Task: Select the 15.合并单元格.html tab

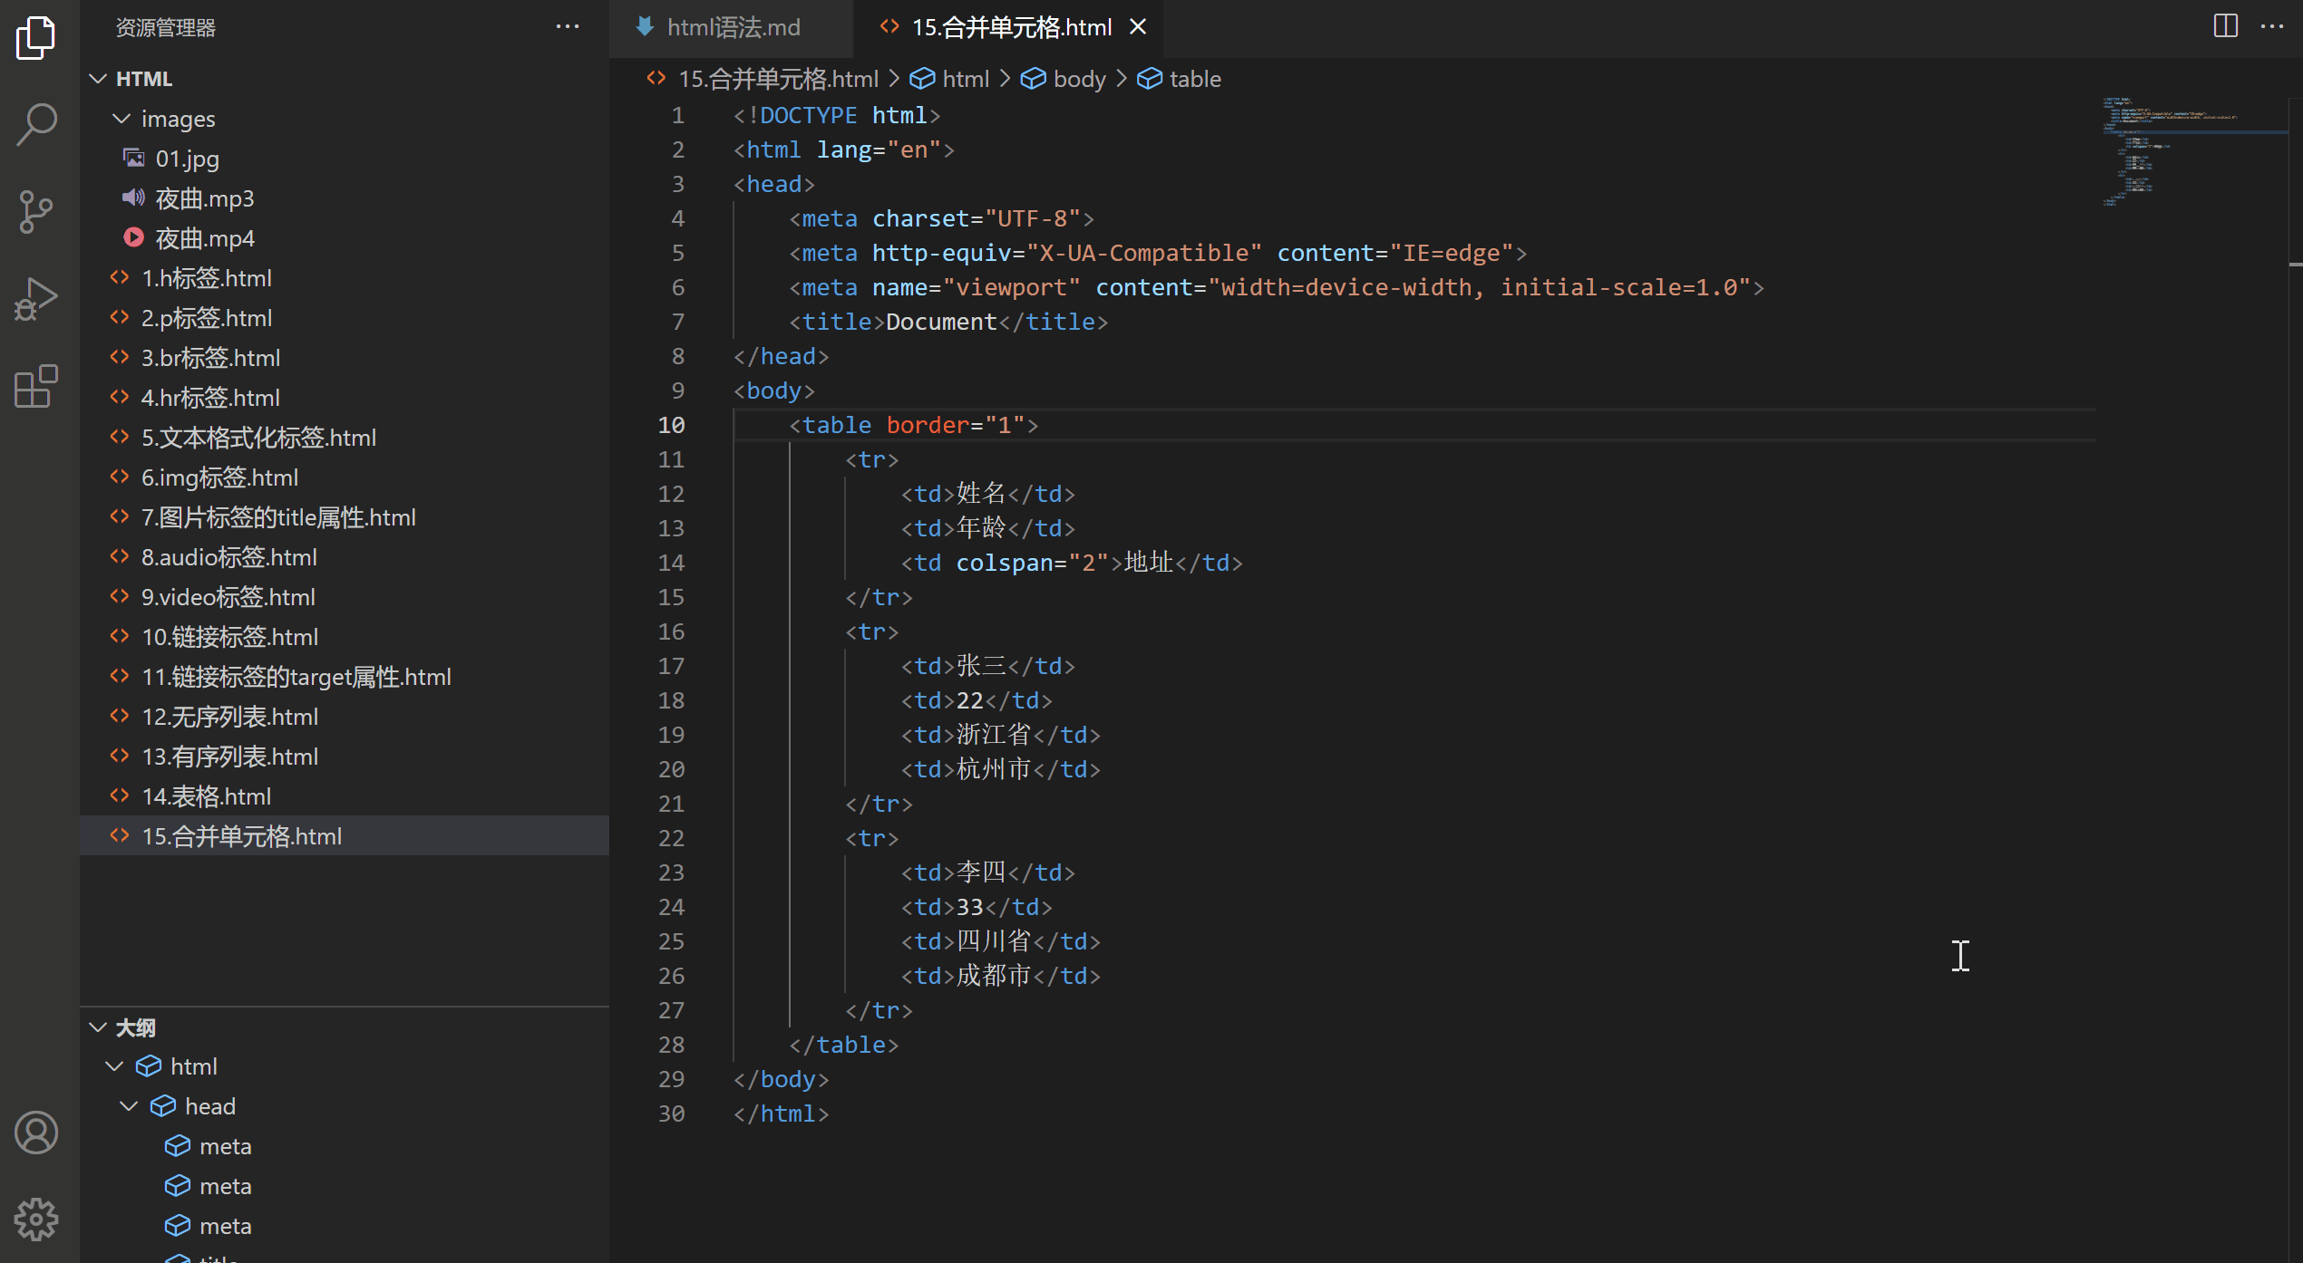Action: [x=1006, y=26]
